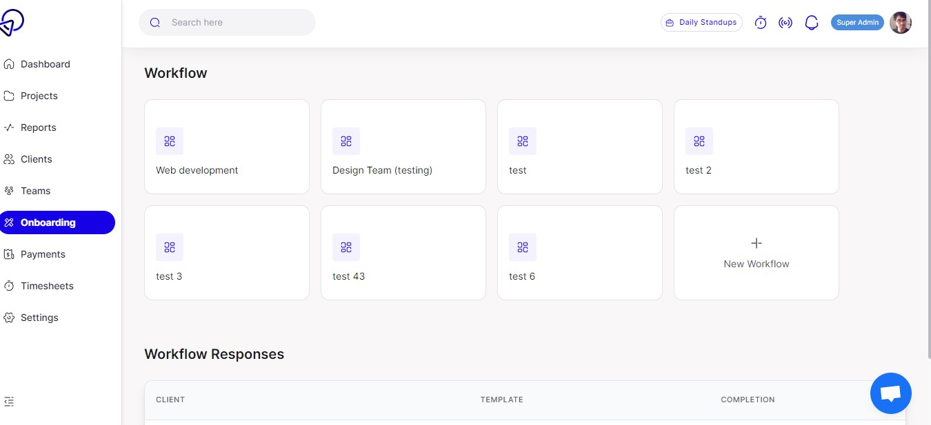
Task: Open the notifications bell
Action: pos(812,22)
